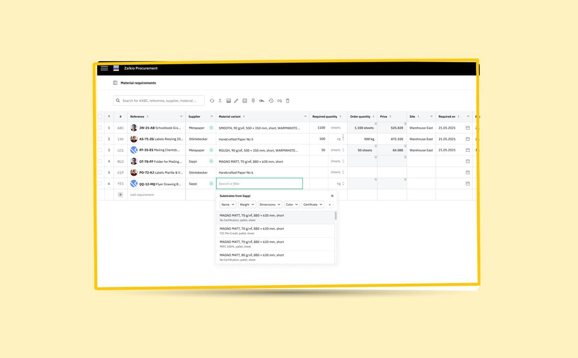Click the pin icon in toolbar
Screen dimensions: 578x358
(253, 101)
